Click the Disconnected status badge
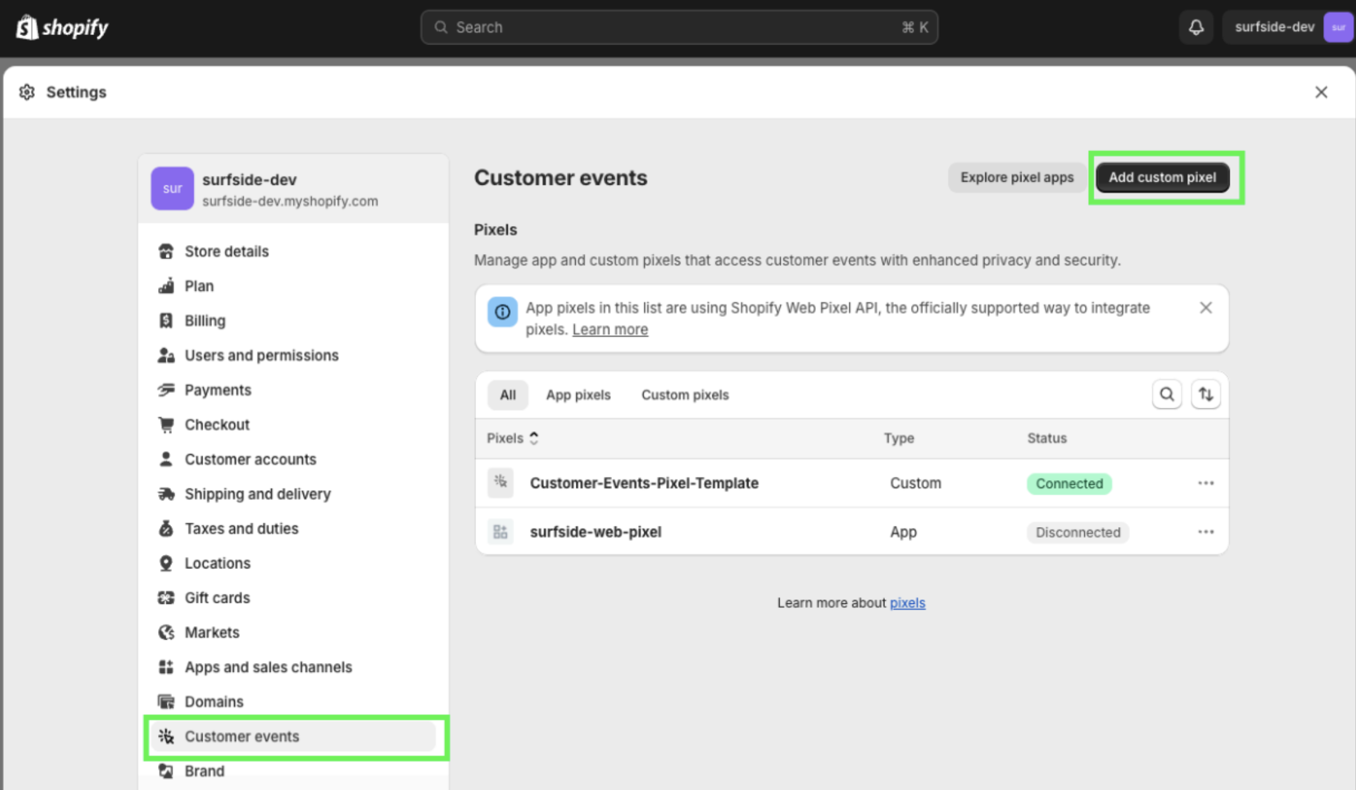The image size is (1356, 790). pyautogui.click(x=1077, y=532)
